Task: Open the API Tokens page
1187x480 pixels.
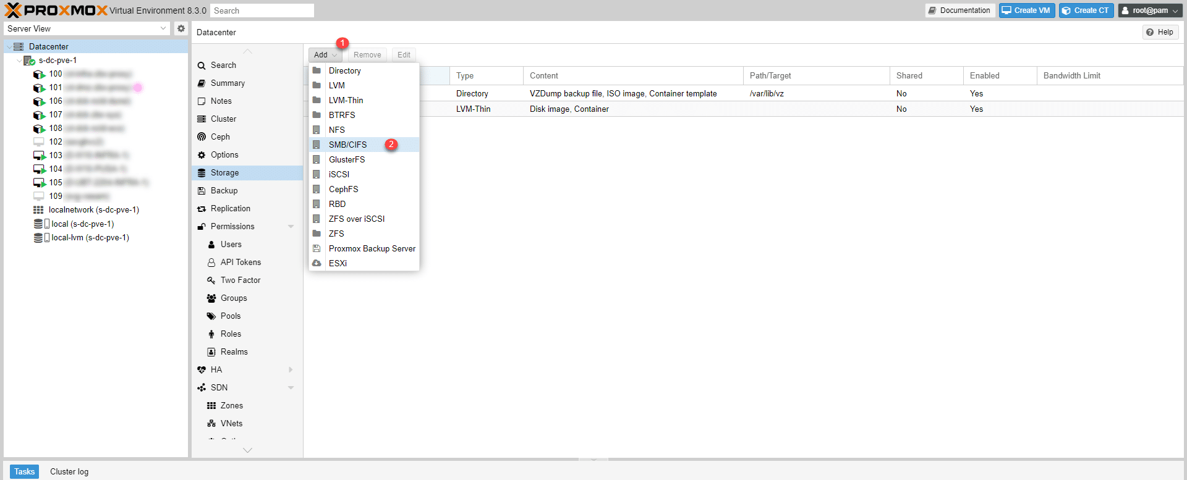Action: click(240, 263)
